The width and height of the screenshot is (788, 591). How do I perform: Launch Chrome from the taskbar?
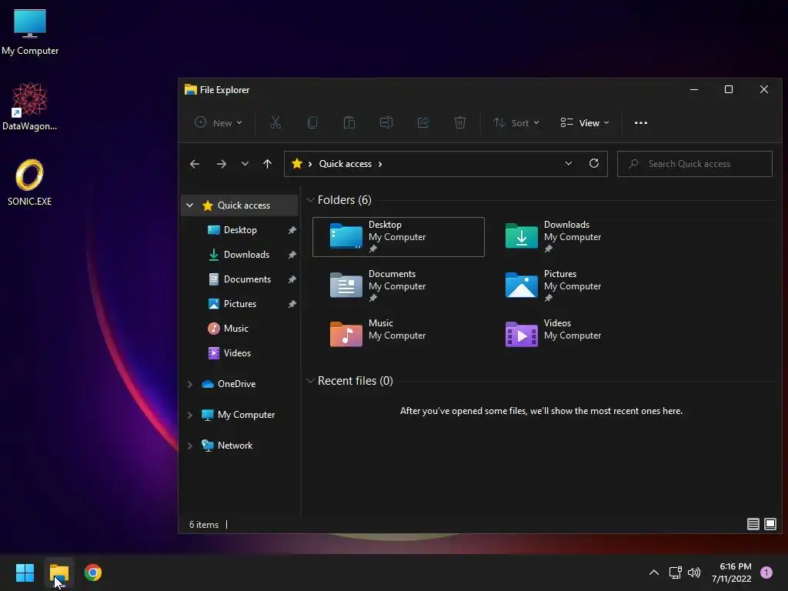[93, 573]
